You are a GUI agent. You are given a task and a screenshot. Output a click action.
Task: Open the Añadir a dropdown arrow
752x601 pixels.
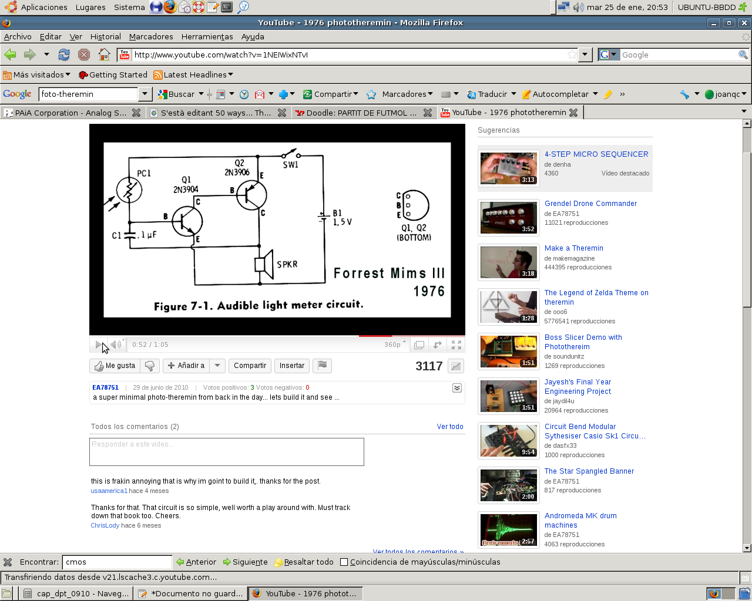(217, 366)
